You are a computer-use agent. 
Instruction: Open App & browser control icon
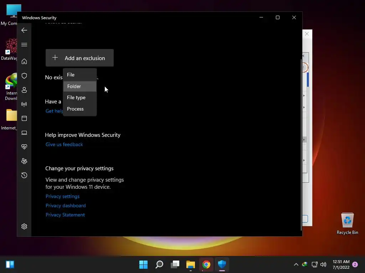24,118
